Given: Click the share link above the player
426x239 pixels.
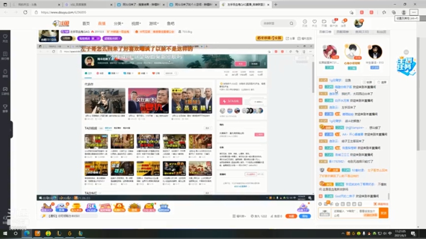Looking at the screenshot, I should 291,38.
